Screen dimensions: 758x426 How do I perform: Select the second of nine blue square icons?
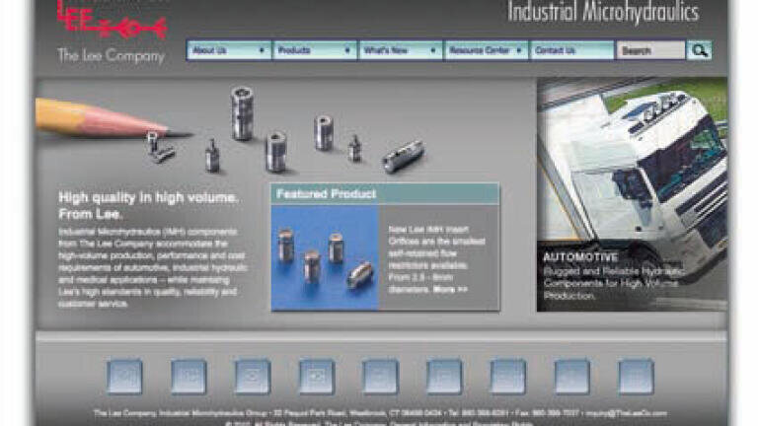pyautogui.click(x=189, y=377)
